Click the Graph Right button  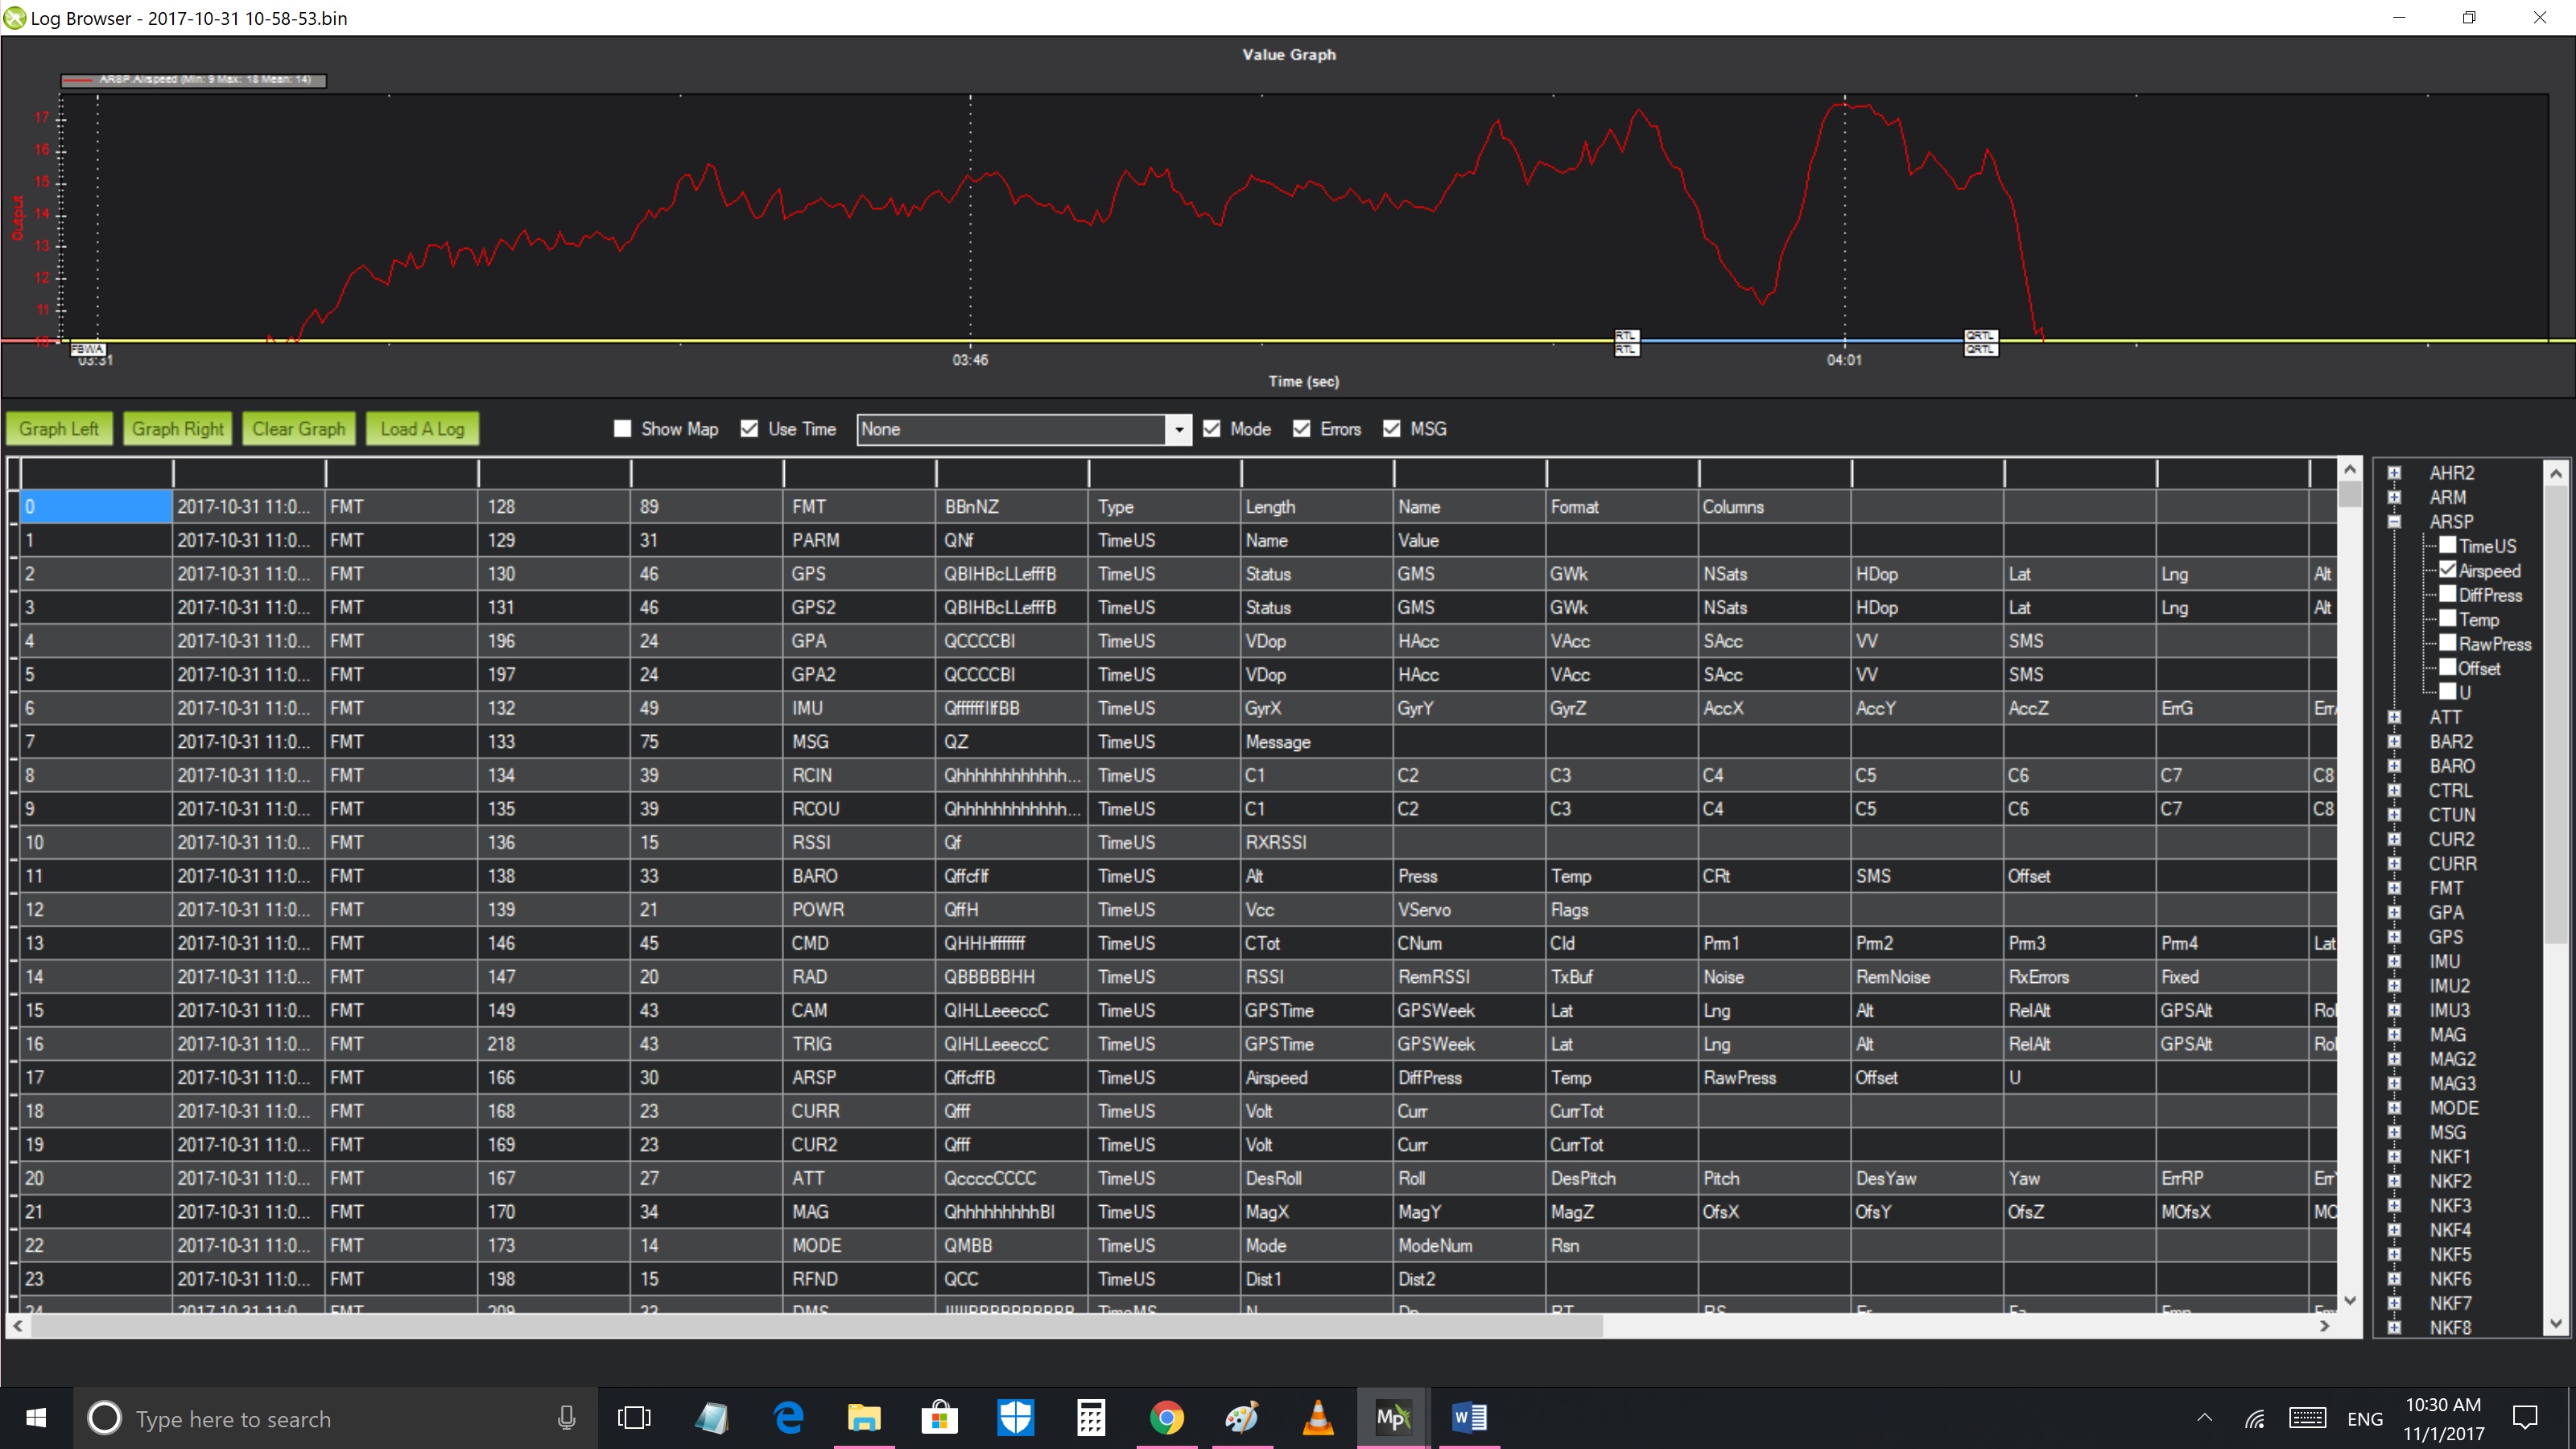pyautogui.click(x=178, y=429)
